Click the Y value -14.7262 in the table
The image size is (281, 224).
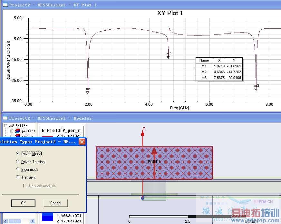(x=234, y=72)
